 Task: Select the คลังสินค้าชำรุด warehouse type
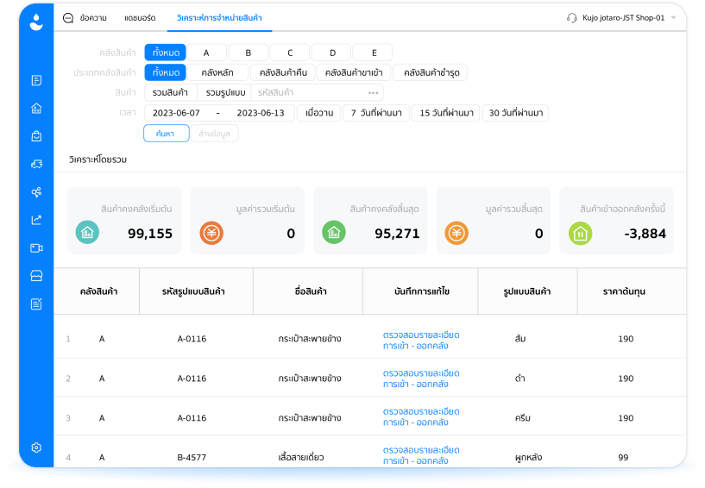431,72
